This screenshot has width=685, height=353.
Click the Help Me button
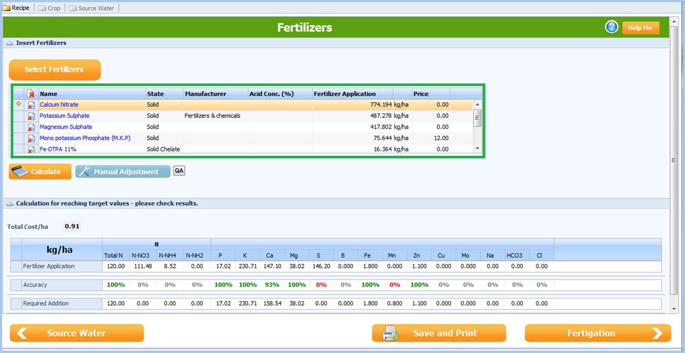point(641,28)
